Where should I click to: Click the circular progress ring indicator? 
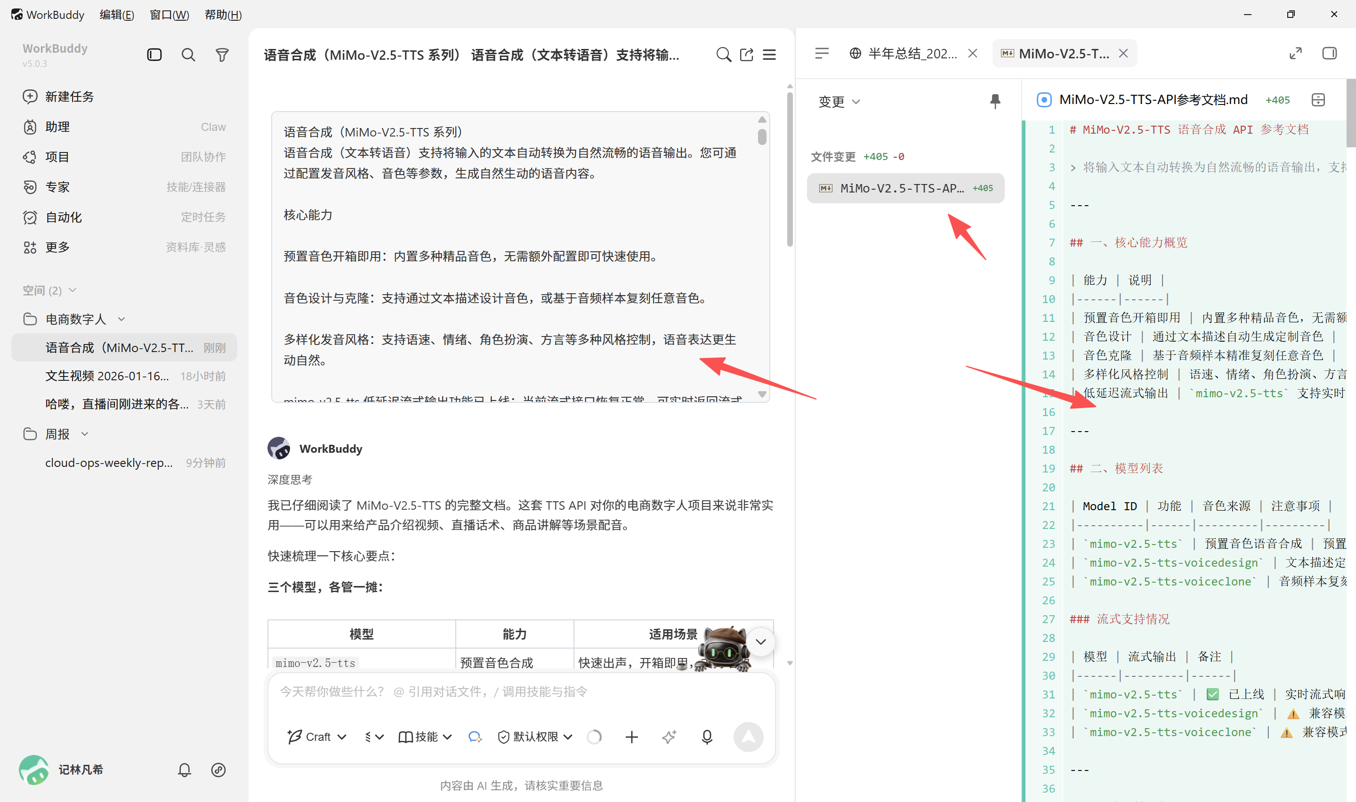click(x=595, y=737)
